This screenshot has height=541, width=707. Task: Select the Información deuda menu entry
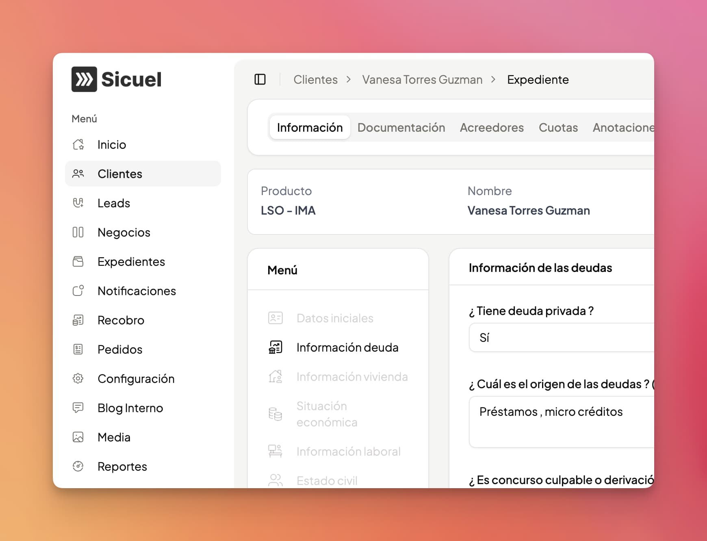point(347,347)
